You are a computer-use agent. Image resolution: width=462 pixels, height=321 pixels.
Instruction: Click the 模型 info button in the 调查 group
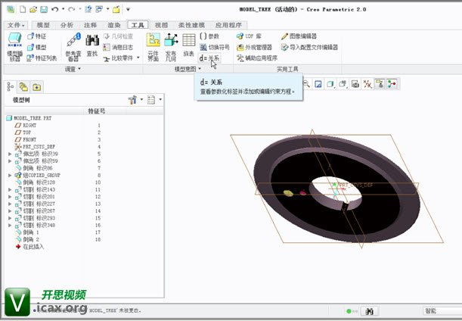coord(36,47)
